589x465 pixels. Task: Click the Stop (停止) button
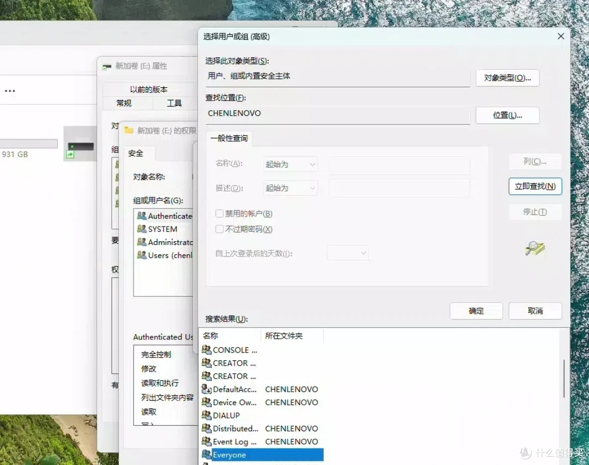(x=535, y=212)
